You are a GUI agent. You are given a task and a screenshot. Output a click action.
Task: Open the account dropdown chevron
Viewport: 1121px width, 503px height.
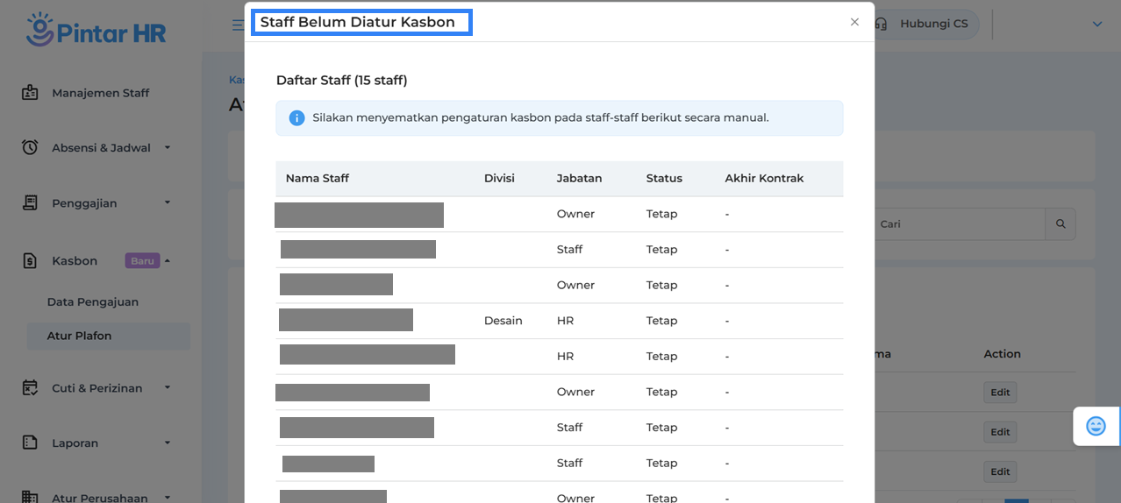1096,25
